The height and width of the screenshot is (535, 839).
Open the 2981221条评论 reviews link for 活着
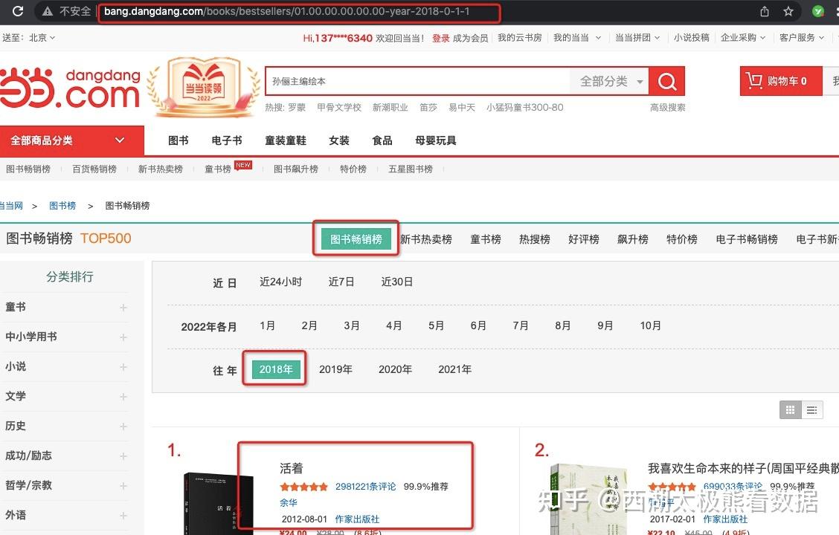[364, 487]
